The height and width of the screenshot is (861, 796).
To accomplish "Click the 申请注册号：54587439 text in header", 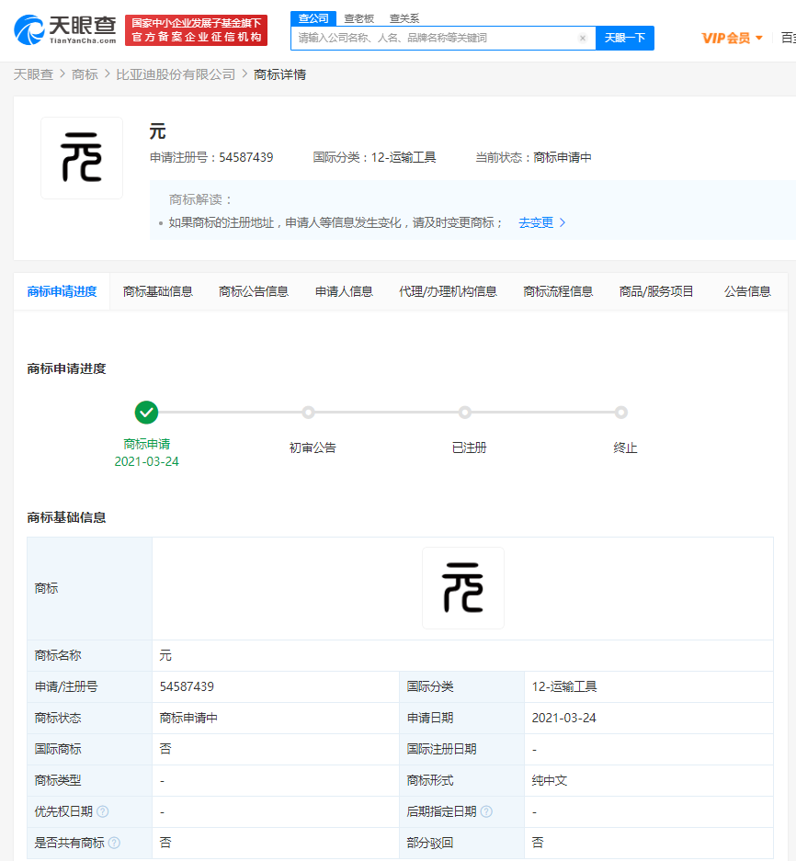I will coord(211,158).
